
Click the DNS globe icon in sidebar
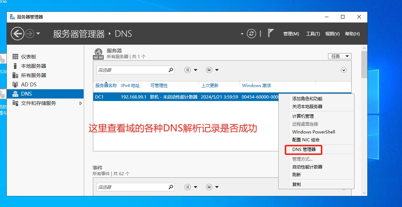click(x=15, y=94)
